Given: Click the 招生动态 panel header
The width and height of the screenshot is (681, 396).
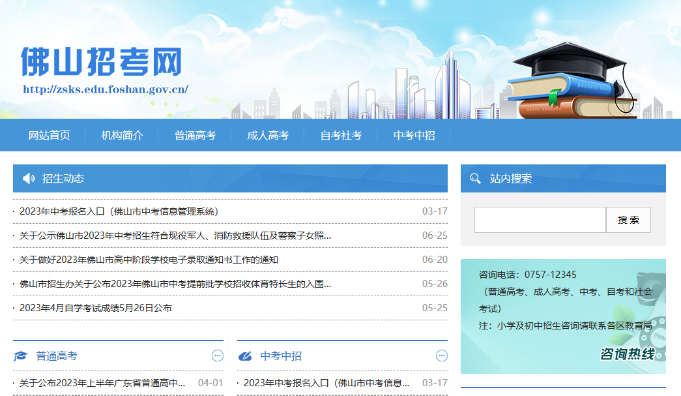Looking at the screenshot, I should coord(230,178).
